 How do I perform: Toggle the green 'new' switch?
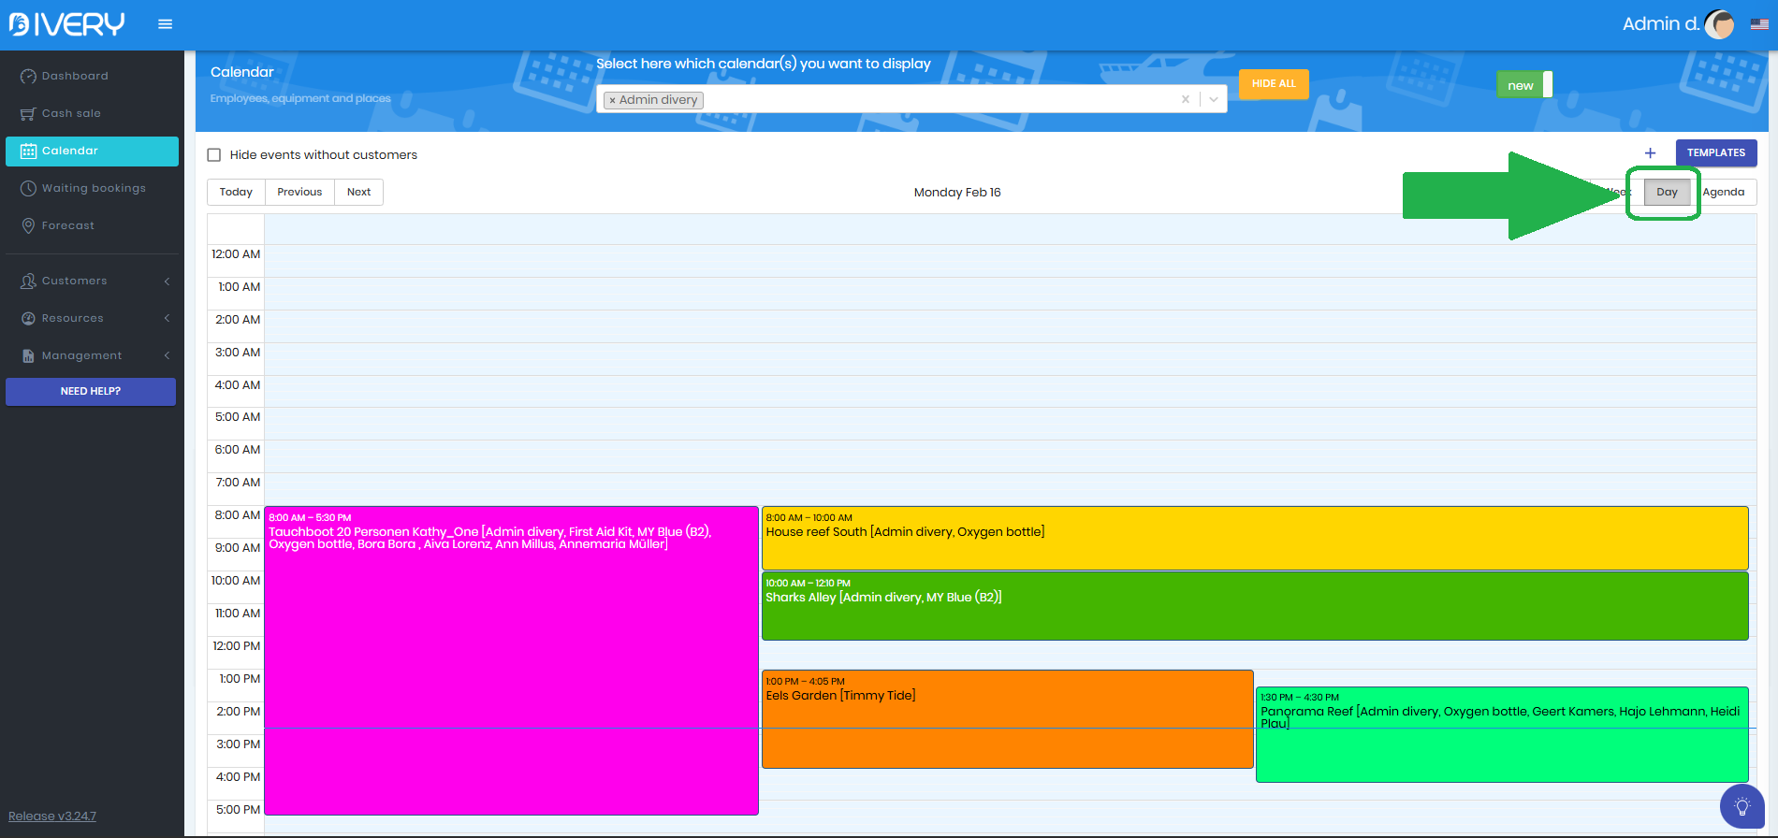(1524, 85)
